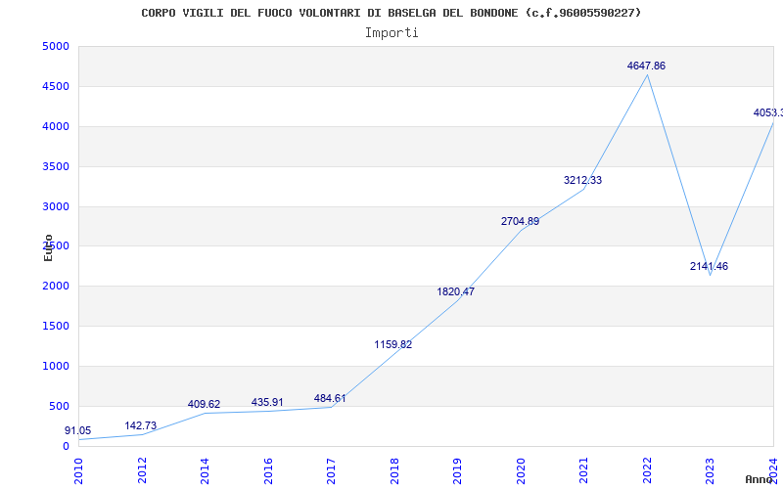Screen dimensions: 783x489
Task: Click the 500 y-axis tick label
Action: click(60, 406)
